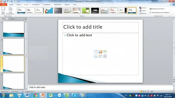
Task: Apply the dark gray theme thumbnail
Action: coord(58,11)
